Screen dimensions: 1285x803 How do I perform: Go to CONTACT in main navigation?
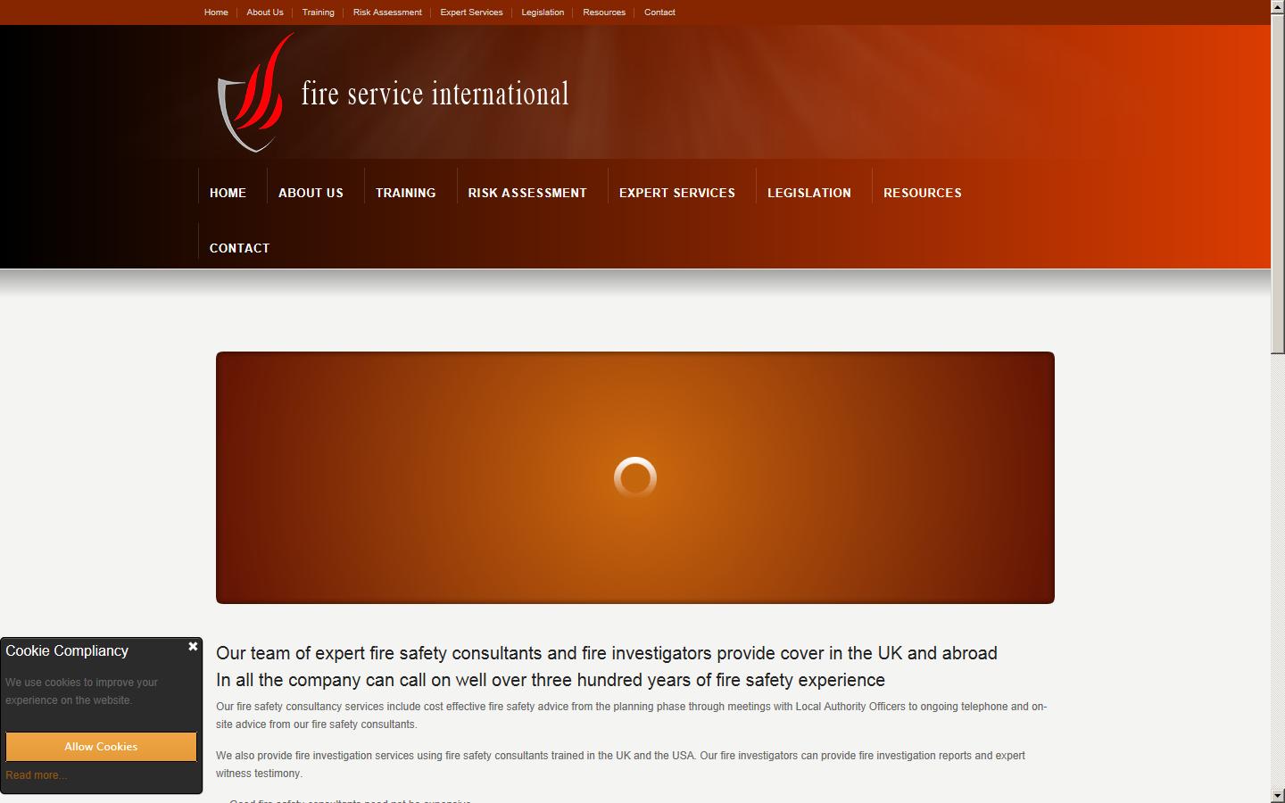(x=239, y=248)
